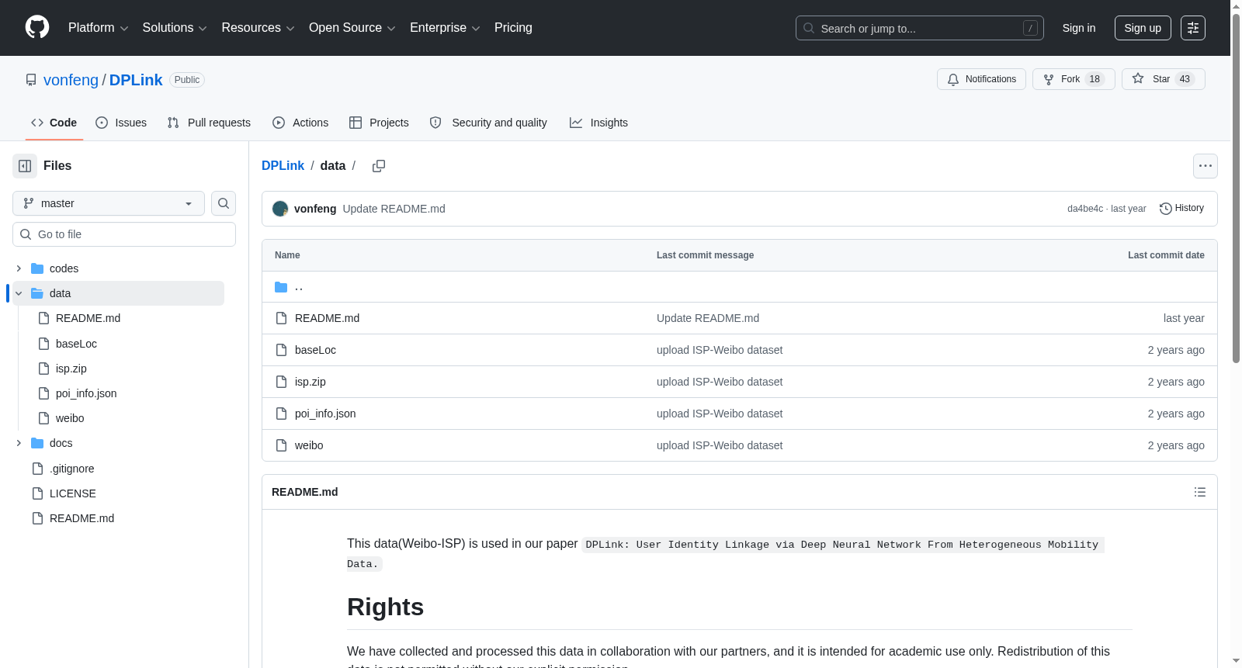
Task: Open isp.zip in the file tree
Action: [x=71, y=369]
